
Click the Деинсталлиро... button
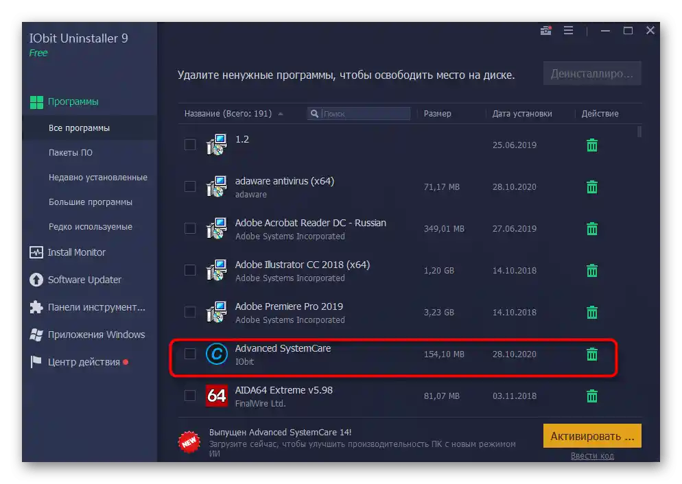(592, 73)
